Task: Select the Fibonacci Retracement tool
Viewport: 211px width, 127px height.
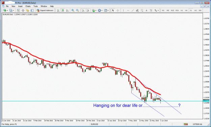Action: click(x=142, y=10)
